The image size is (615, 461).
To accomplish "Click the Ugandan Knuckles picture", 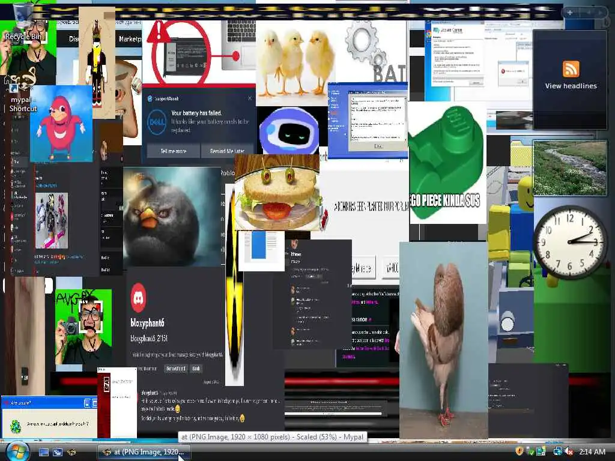I will tap(62, 124).
